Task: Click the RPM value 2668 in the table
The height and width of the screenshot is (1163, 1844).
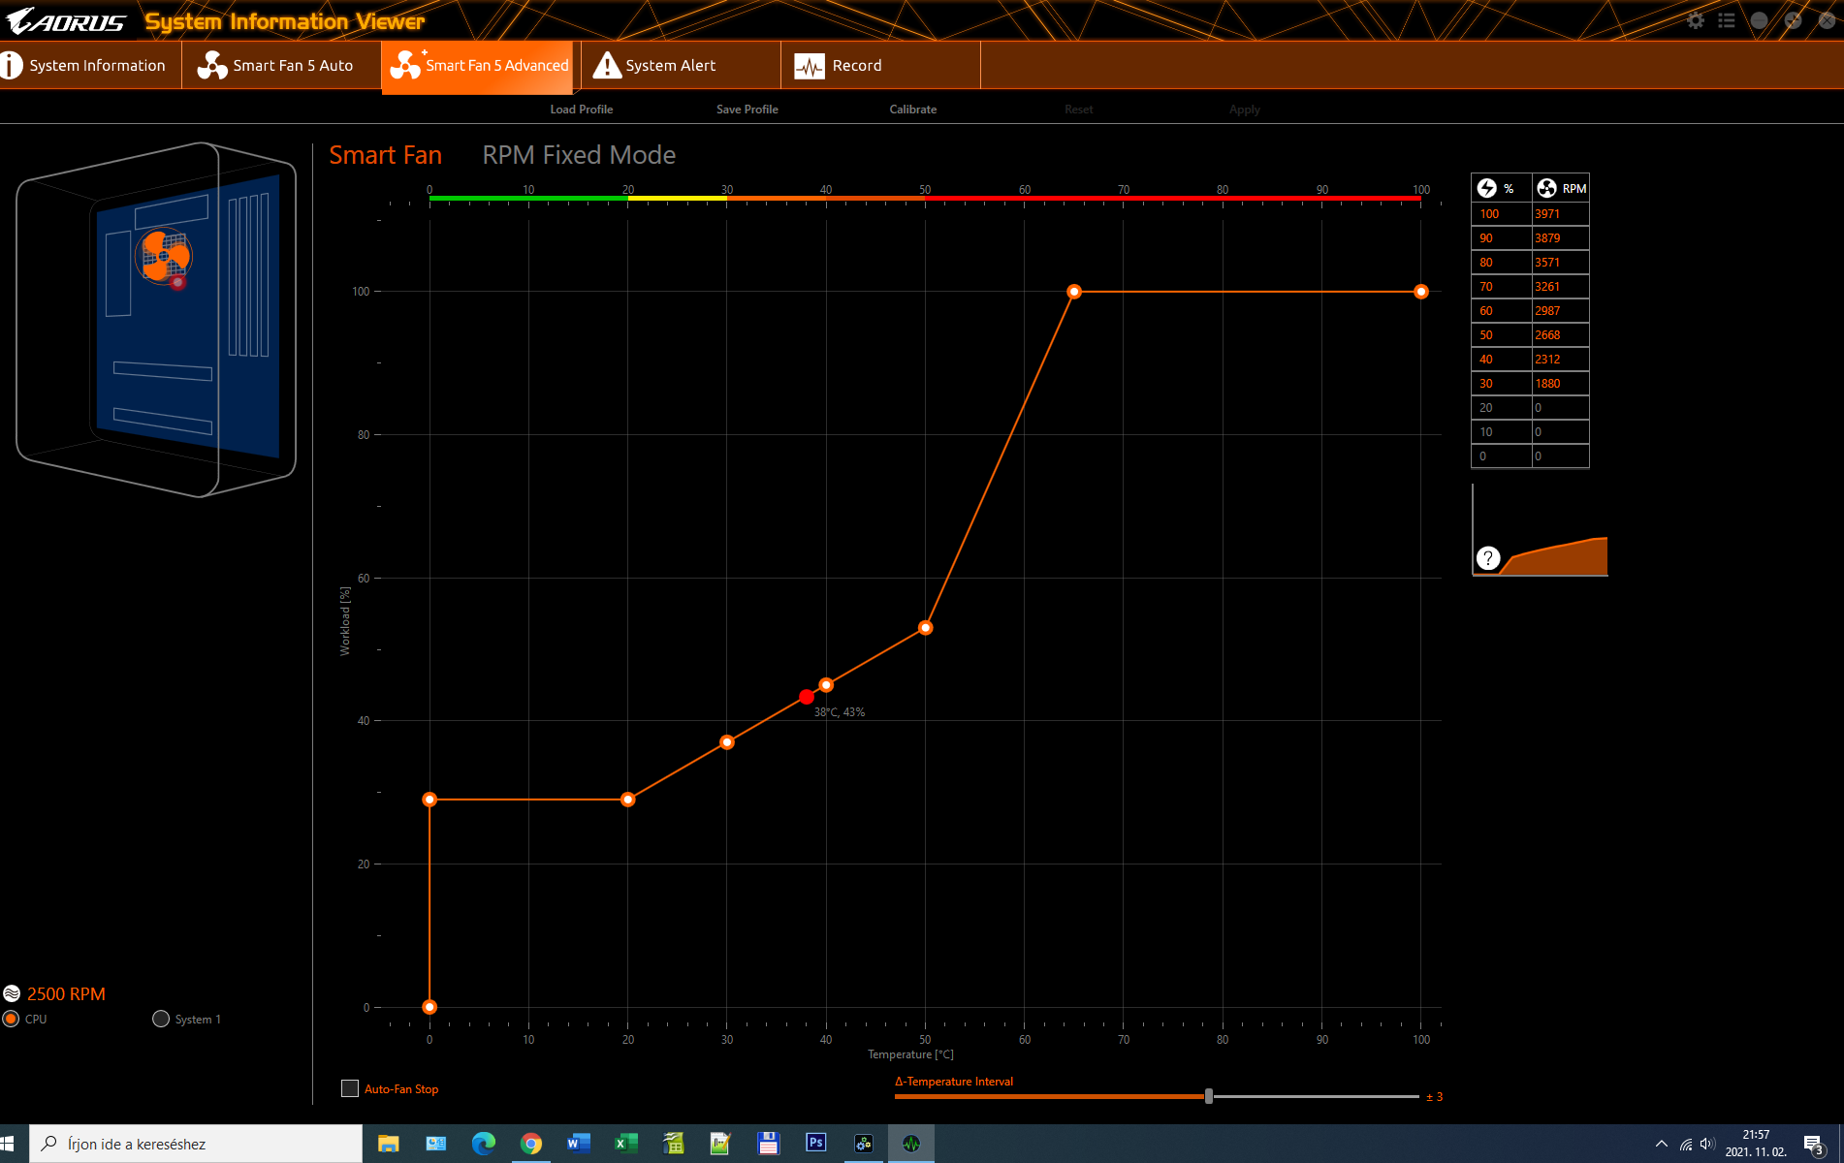Action: (1560, 334)
